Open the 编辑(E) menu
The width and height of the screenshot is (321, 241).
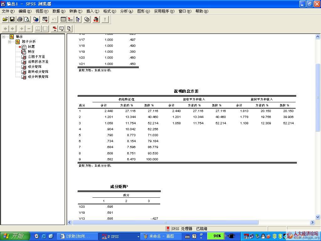pyautogui.click(x=25, y=11)
